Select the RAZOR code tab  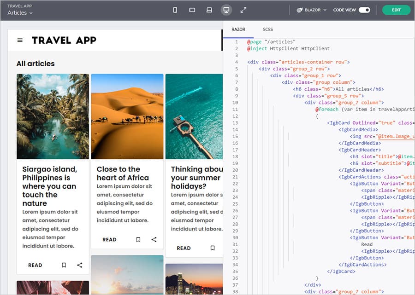coord(238,29)
